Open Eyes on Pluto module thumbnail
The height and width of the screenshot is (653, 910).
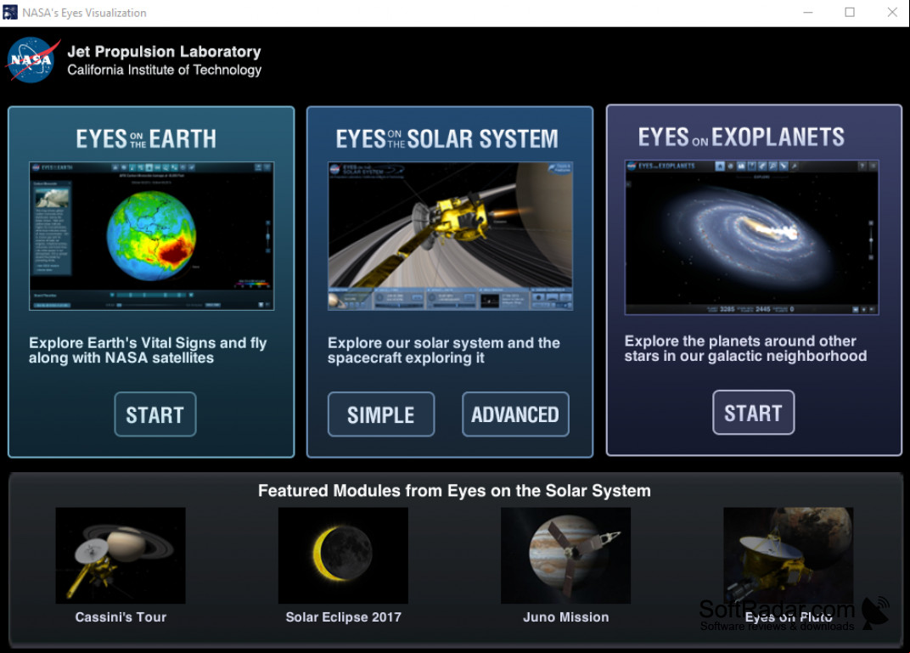pos(788,555)
